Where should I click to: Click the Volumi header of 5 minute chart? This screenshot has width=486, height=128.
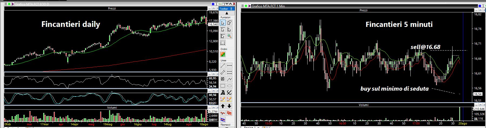(363, 105)
